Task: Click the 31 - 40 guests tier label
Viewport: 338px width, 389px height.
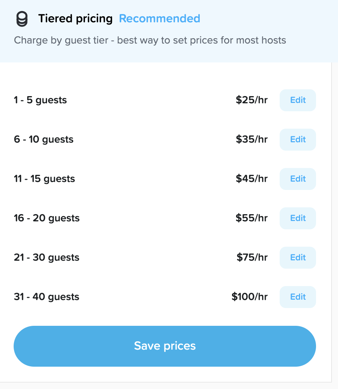Action: [x=47, y=297]
